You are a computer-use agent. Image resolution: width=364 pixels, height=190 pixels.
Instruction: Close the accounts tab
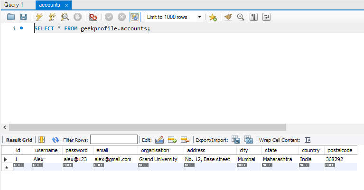[66, 5]
